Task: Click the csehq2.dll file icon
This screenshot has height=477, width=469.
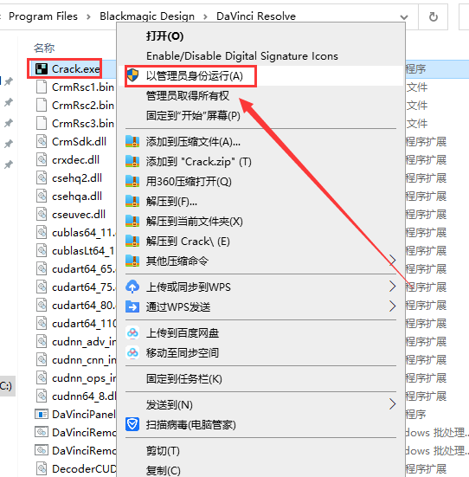Action: click(x=42, y=178)
